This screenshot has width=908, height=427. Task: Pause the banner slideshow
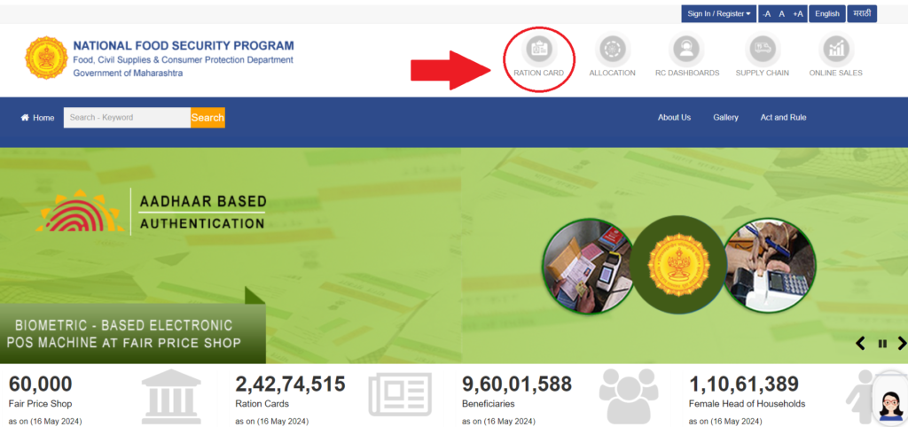(882, 344)
